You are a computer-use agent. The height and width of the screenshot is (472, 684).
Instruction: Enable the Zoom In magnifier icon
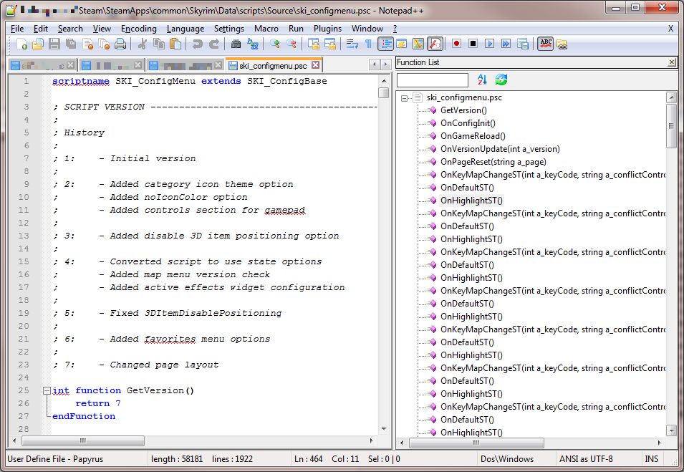pos(276,44)
